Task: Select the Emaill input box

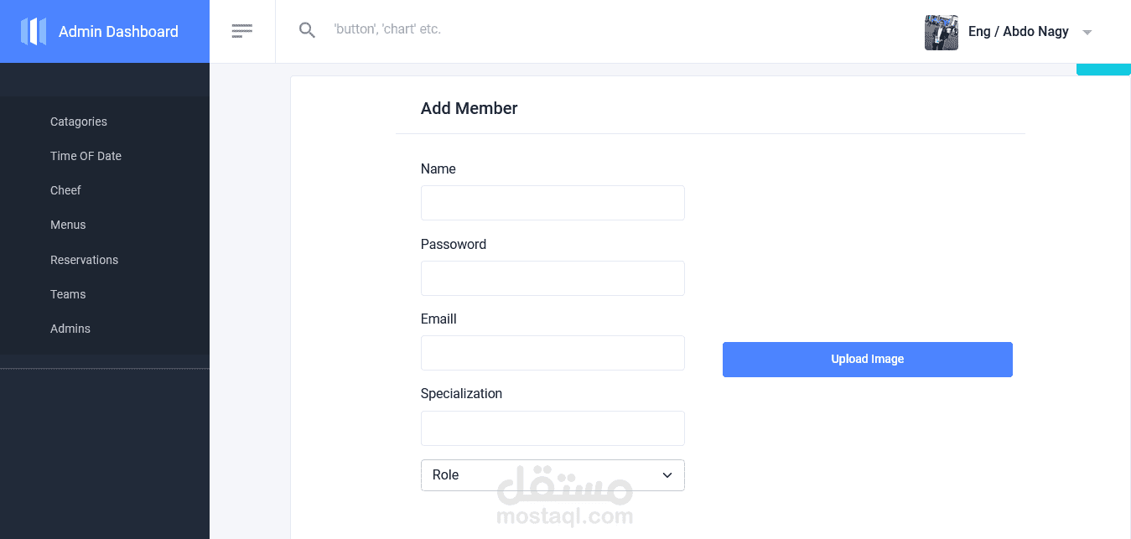Action: coord(553,353)
